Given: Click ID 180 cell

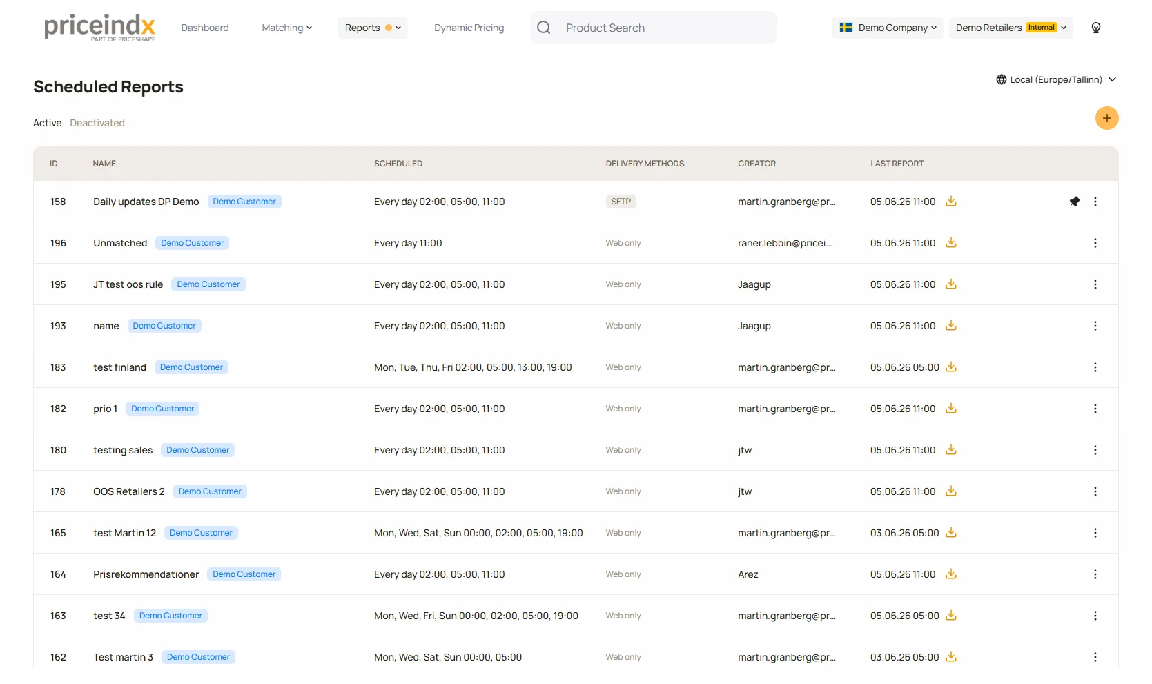Looking at the screenshot, I should 58,450.
